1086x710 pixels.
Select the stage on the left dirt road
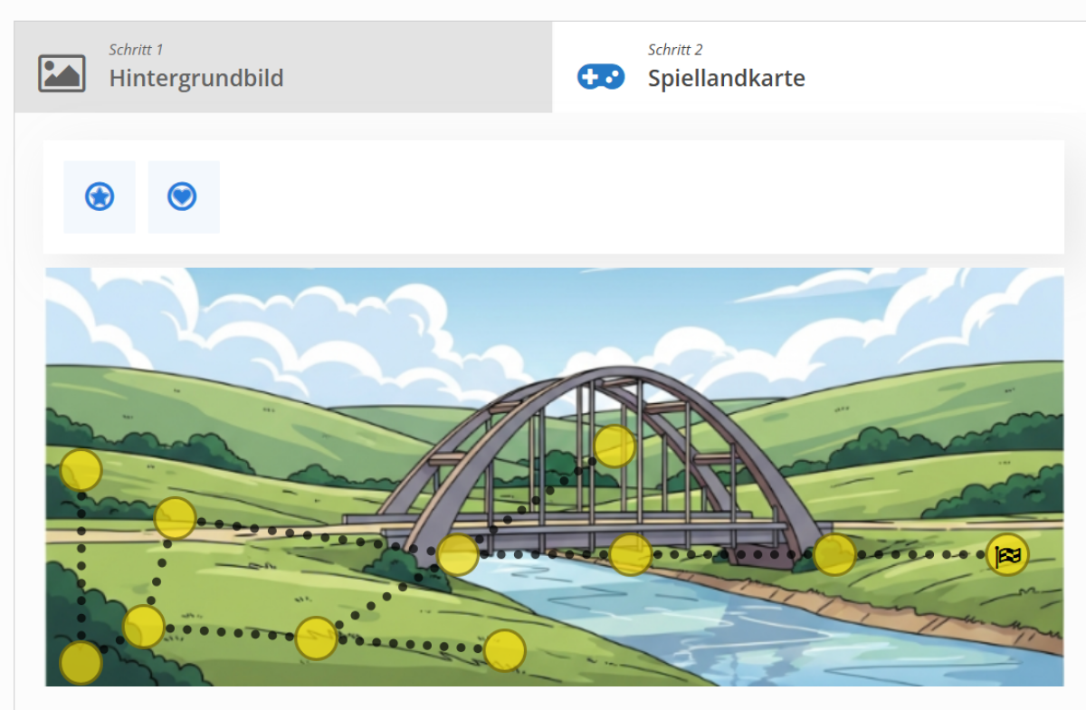(x=176, y=519)
